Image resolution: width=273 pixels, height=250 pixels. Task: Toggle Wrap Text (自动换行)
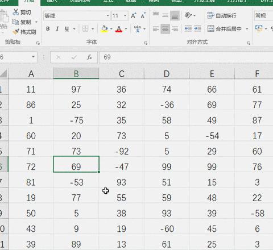point(222,15)
